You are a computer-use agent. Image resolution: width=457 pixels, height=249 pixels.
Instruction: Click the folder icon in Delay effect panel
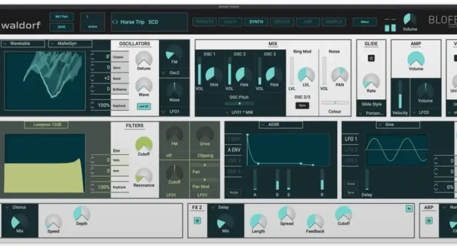tap(409, 208)
